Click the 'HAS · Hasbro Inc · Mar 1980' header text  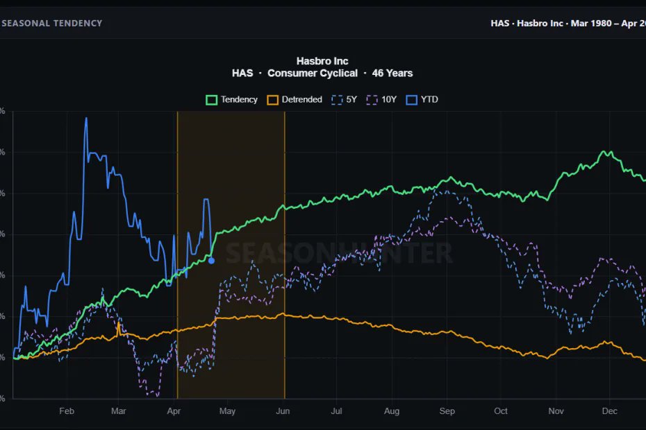[x=552, y=24]
